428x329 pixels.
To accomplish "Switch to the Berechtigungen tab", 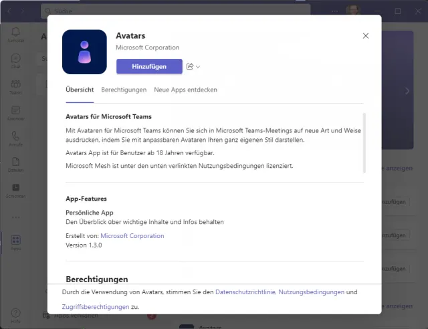I will (124, 90).
